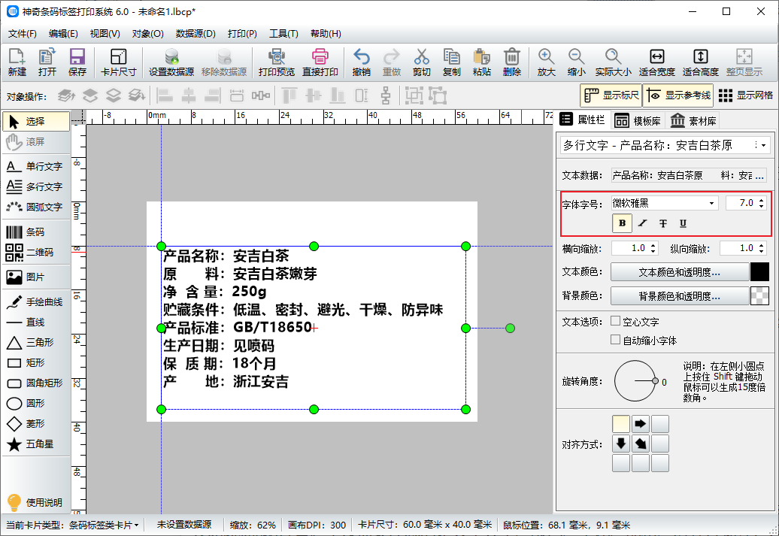Screen dimensions: 779x536
Task: Activate the 滚屏 pan tool
Action: [35, 141]
